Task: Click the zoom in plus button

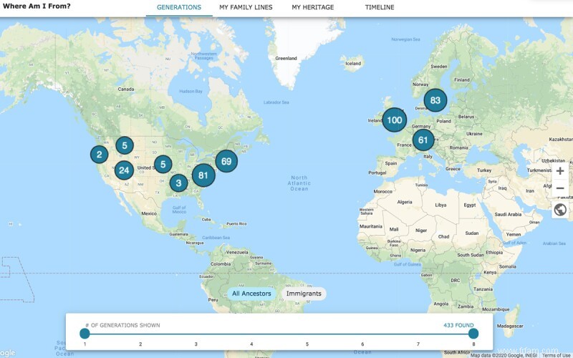Action: [560, 171]
